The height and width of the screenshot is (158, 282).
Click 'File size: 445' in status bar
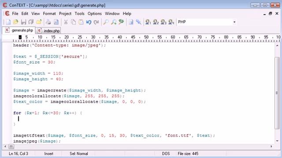[188, 154]
